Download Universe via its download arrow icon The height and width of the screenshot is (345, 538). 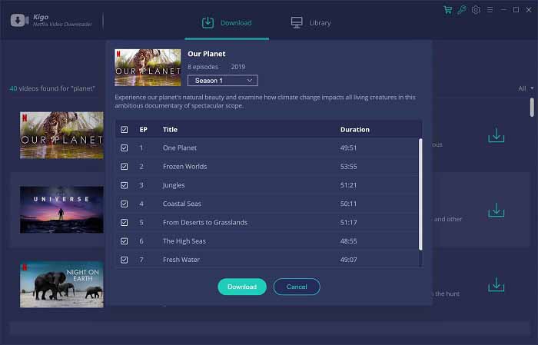point(496,210)
